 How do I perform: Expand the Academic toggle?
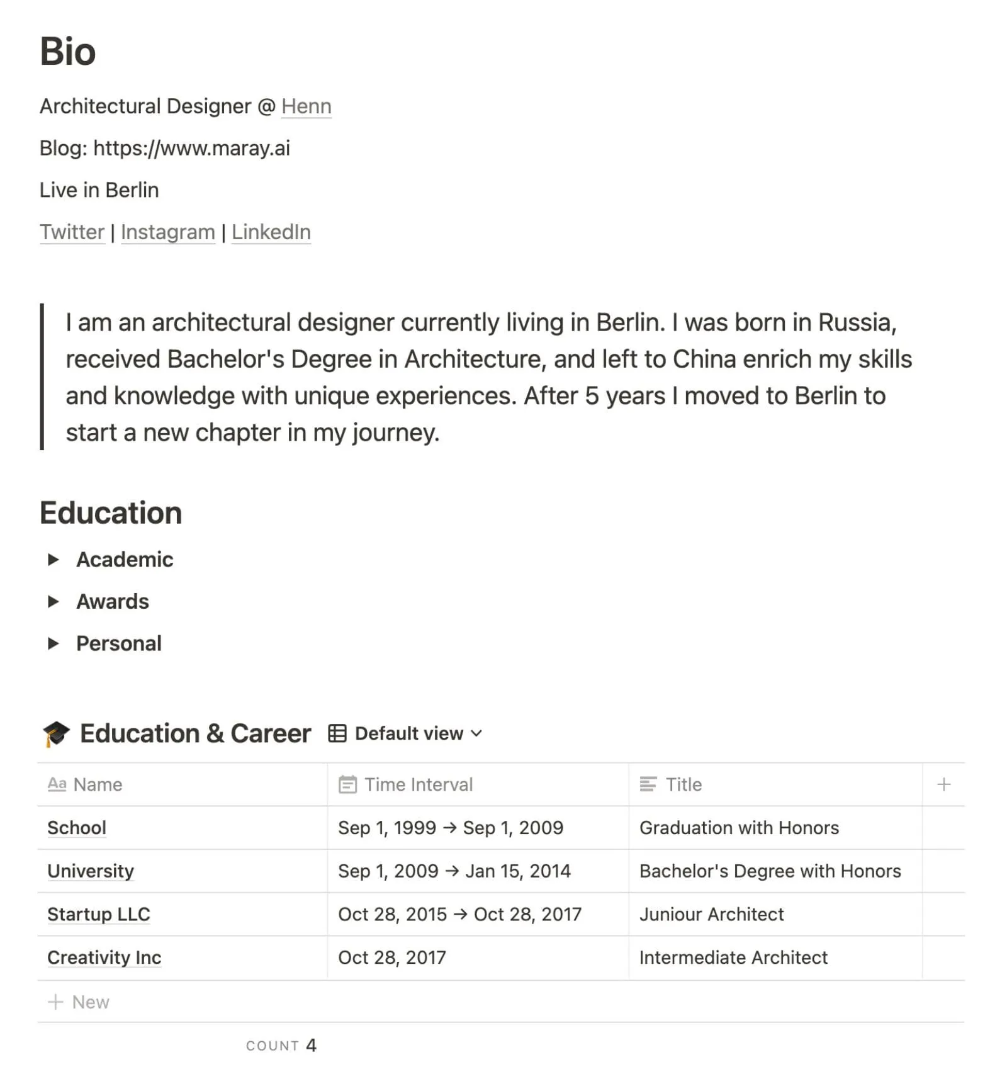(x=53, y=559)
